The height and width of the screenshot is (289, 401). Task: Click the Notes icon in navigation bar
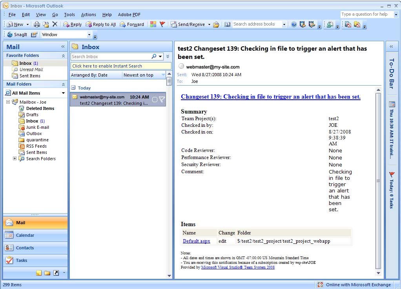[x=38, y=273]
